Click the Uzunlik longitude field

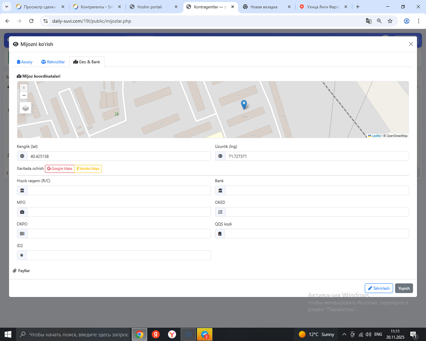[317, 156]
